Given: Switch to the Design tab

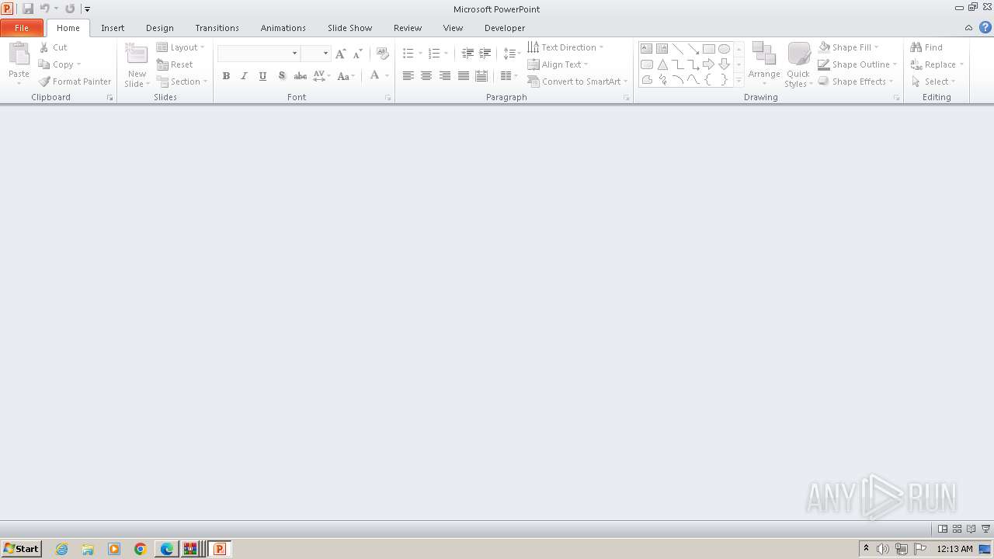Looking at the screenshot, I should 160,28.
